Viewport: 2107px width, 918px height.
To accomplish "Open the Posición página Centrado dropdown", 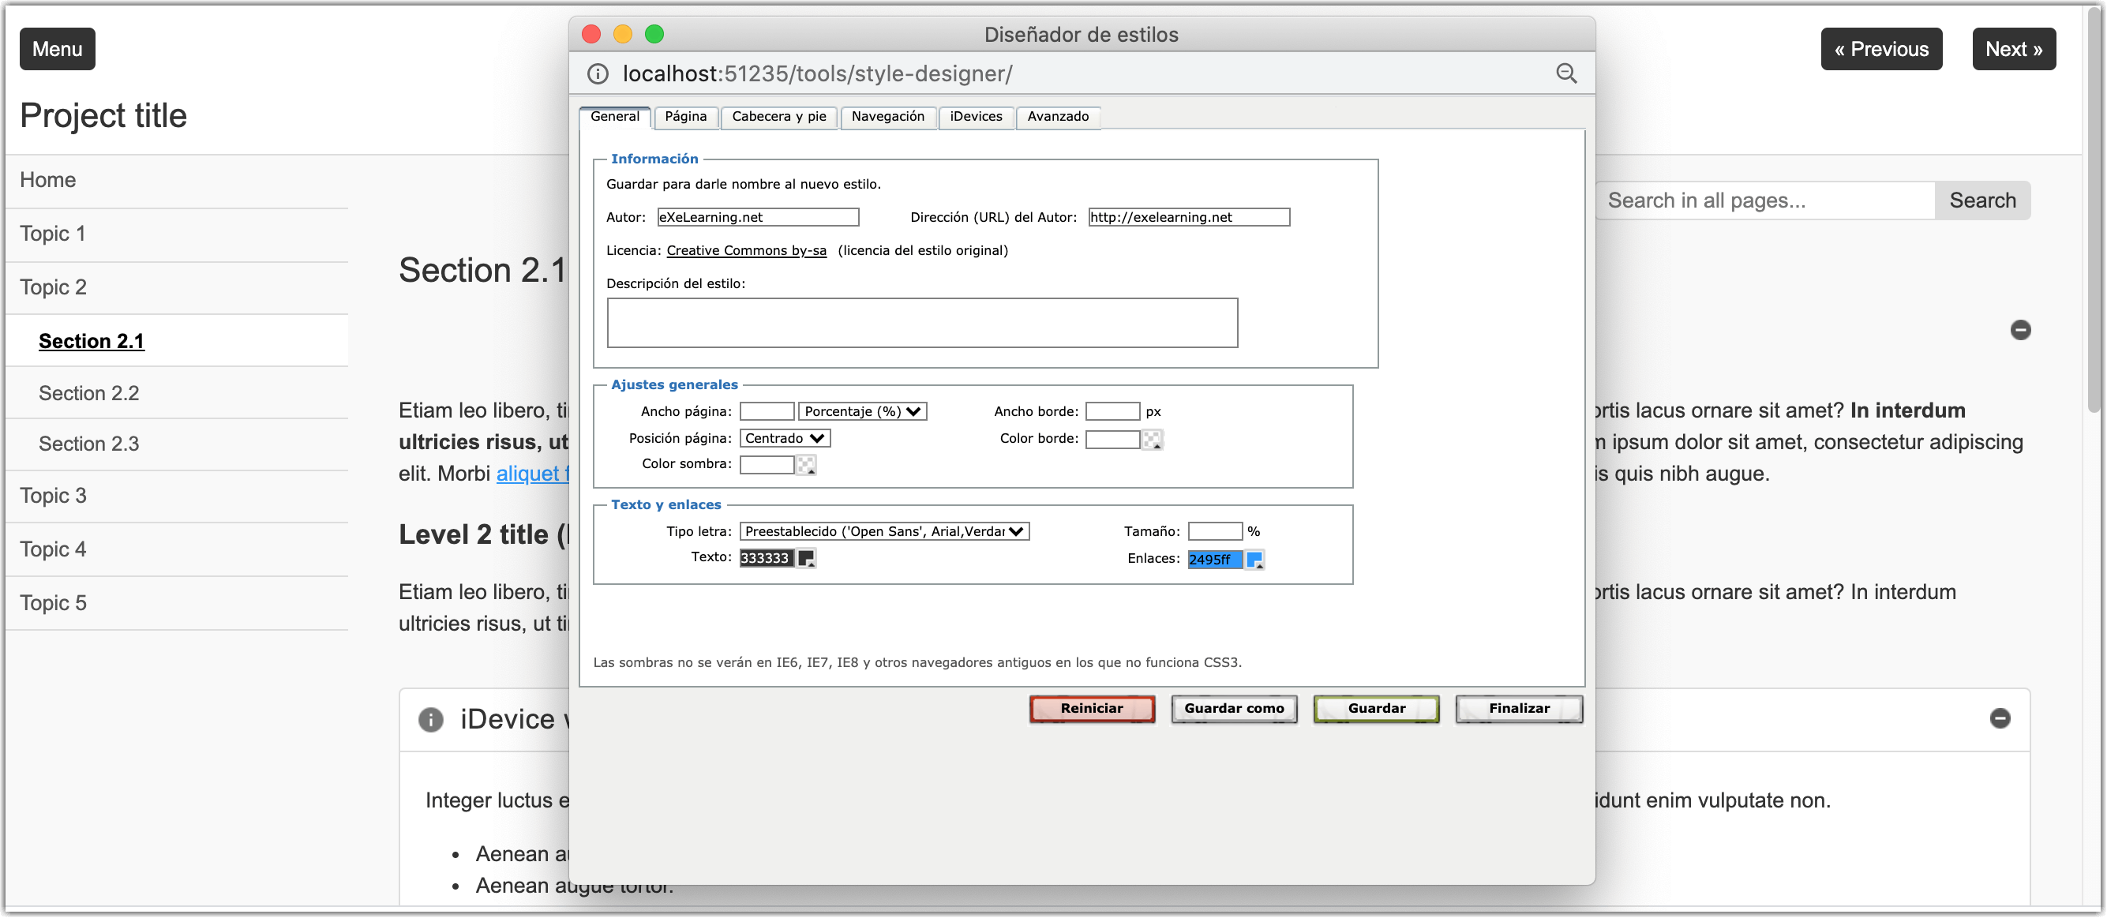I will (x=785, y=439).
